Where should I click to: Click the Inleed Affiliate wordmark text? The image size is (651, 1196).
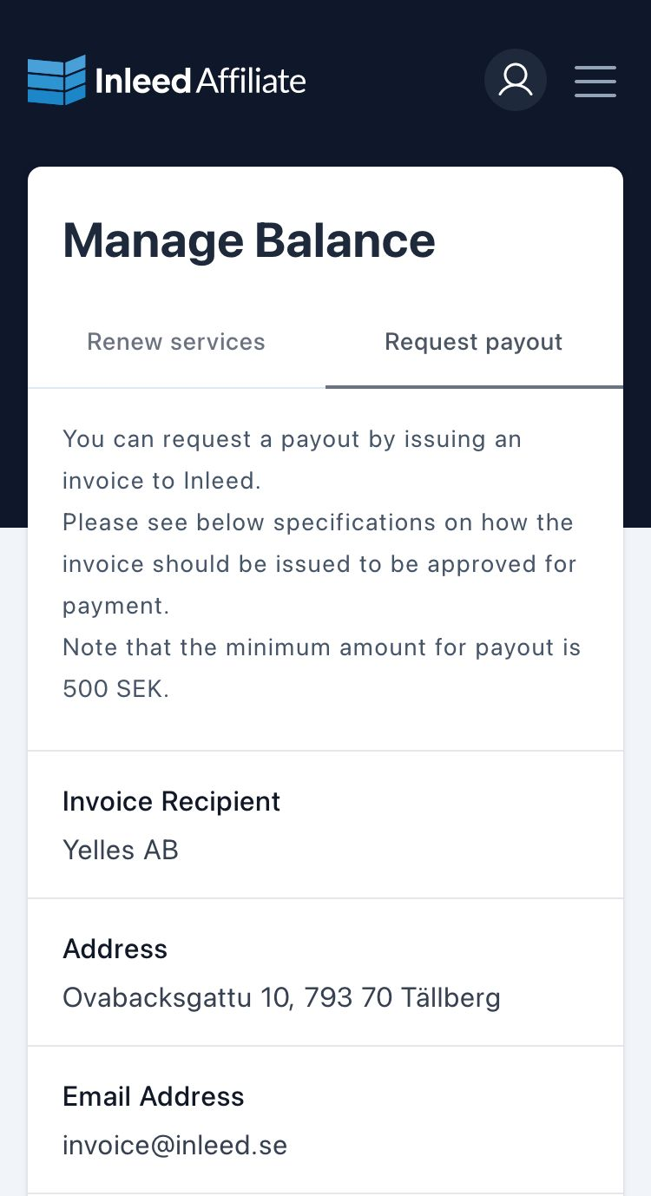200,81
